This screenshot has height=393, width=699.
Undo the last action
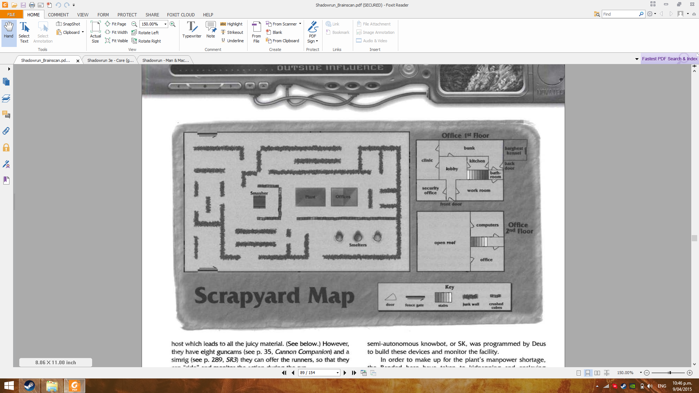[x=58, y=5]
